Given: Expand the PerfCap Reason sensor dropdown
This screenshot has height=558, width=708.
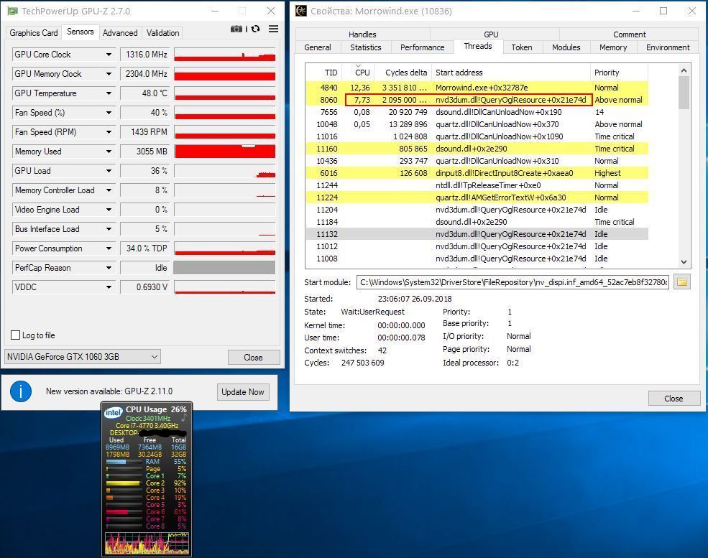Looking at the screenshot, I should click(109, 268).
